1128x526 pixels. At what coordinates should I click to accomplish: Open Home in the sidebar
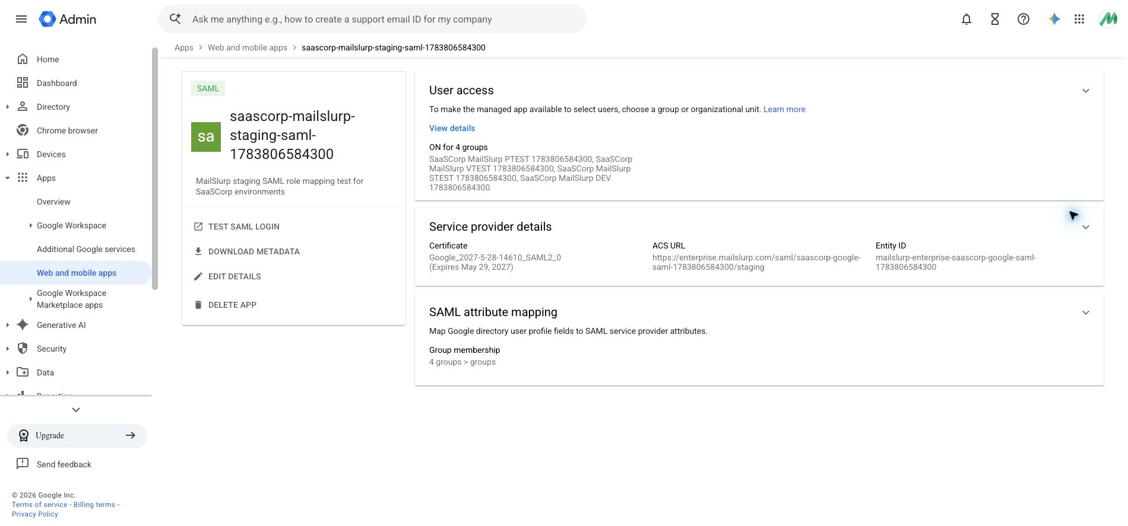(x=76, y=59)
